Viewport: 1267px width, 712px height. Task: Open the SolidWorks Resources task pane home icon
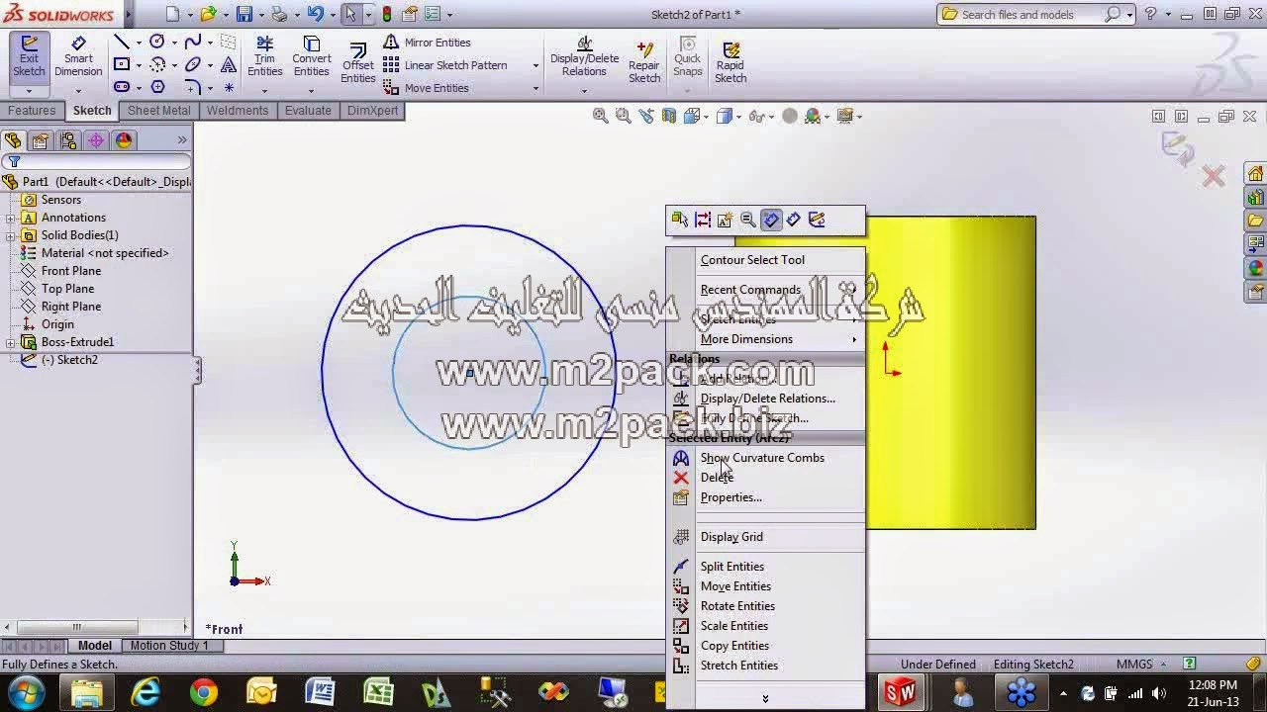pos(1256,174)
